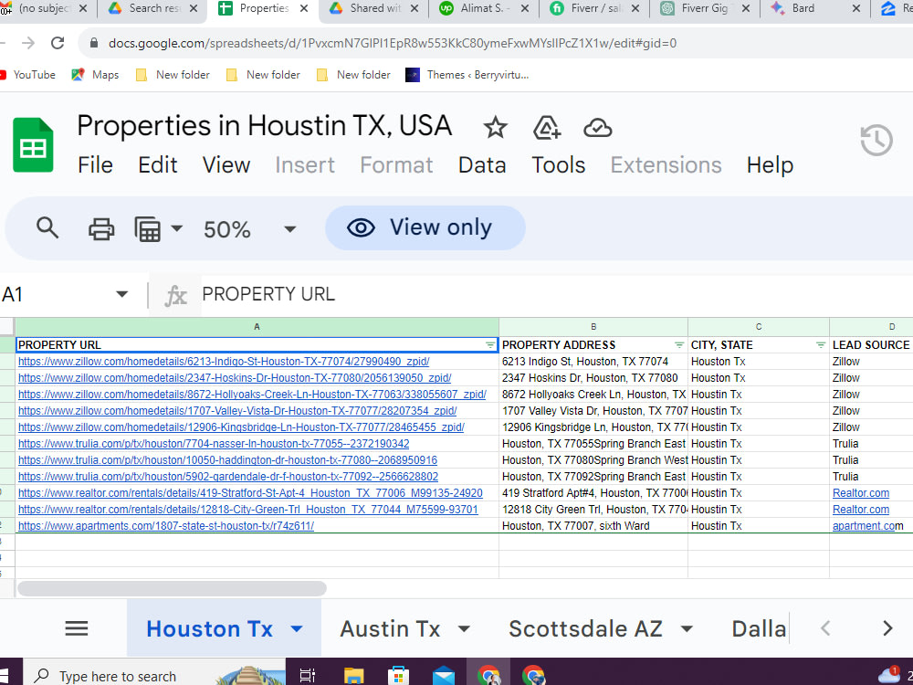Open first New folder bookmark
Viewport: 913px width, 685px height.
pyautogui.click(x=173, y=75)
